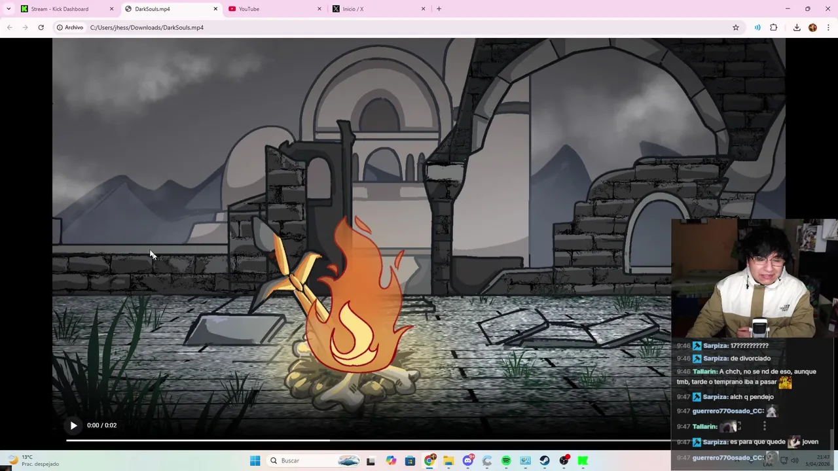Screen dimensions: 838x471
Task: Open Spotify from the taskbar
Action: tap(506, 461)
